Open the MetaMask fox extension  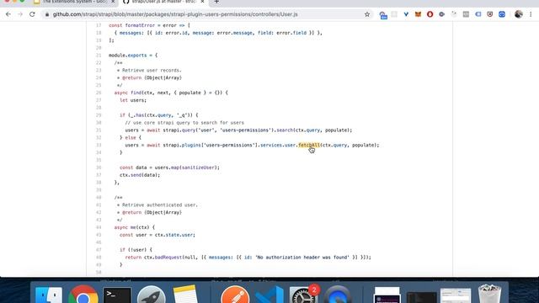click(418, 14)
